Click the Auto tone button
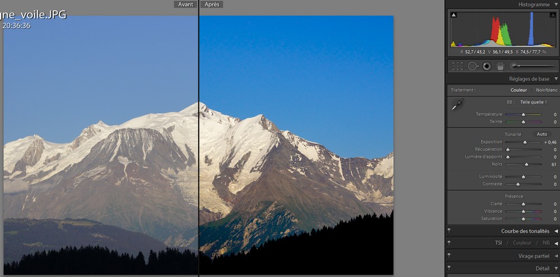Screen dimensions: 560x277 coord(542,134)
